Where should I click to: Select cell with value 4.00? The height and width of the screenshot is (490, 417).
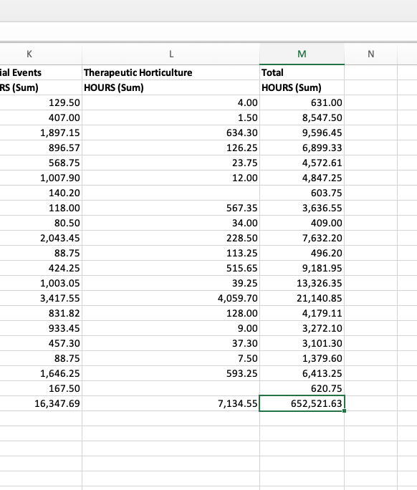(171, 102)
